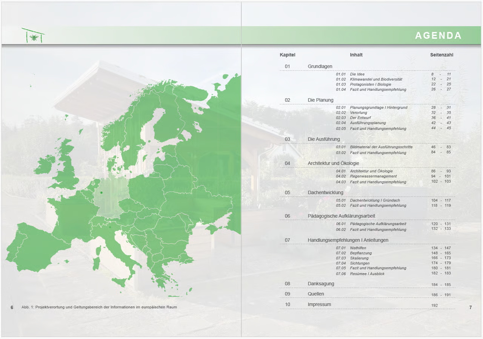Screen dimensions: 483x339
Task: Select chapter 05 Dachentwicklung heading
Action: click(325, 192)
